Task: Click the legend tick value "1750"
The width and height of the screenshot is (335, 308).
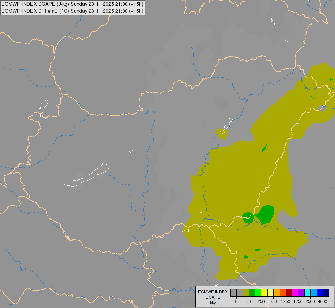Action: (298, 301)
